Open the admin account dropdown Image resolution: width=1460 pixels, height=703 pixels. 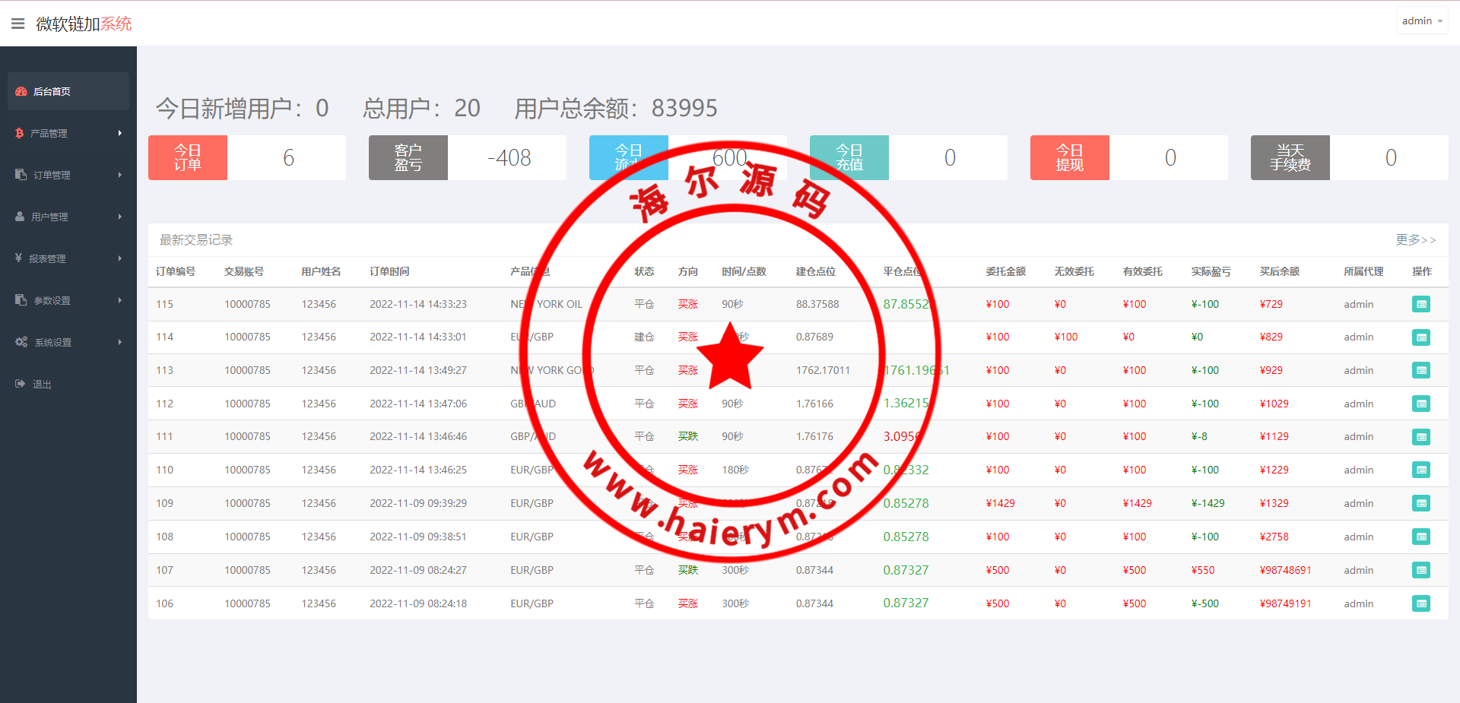pos(1422,21)
